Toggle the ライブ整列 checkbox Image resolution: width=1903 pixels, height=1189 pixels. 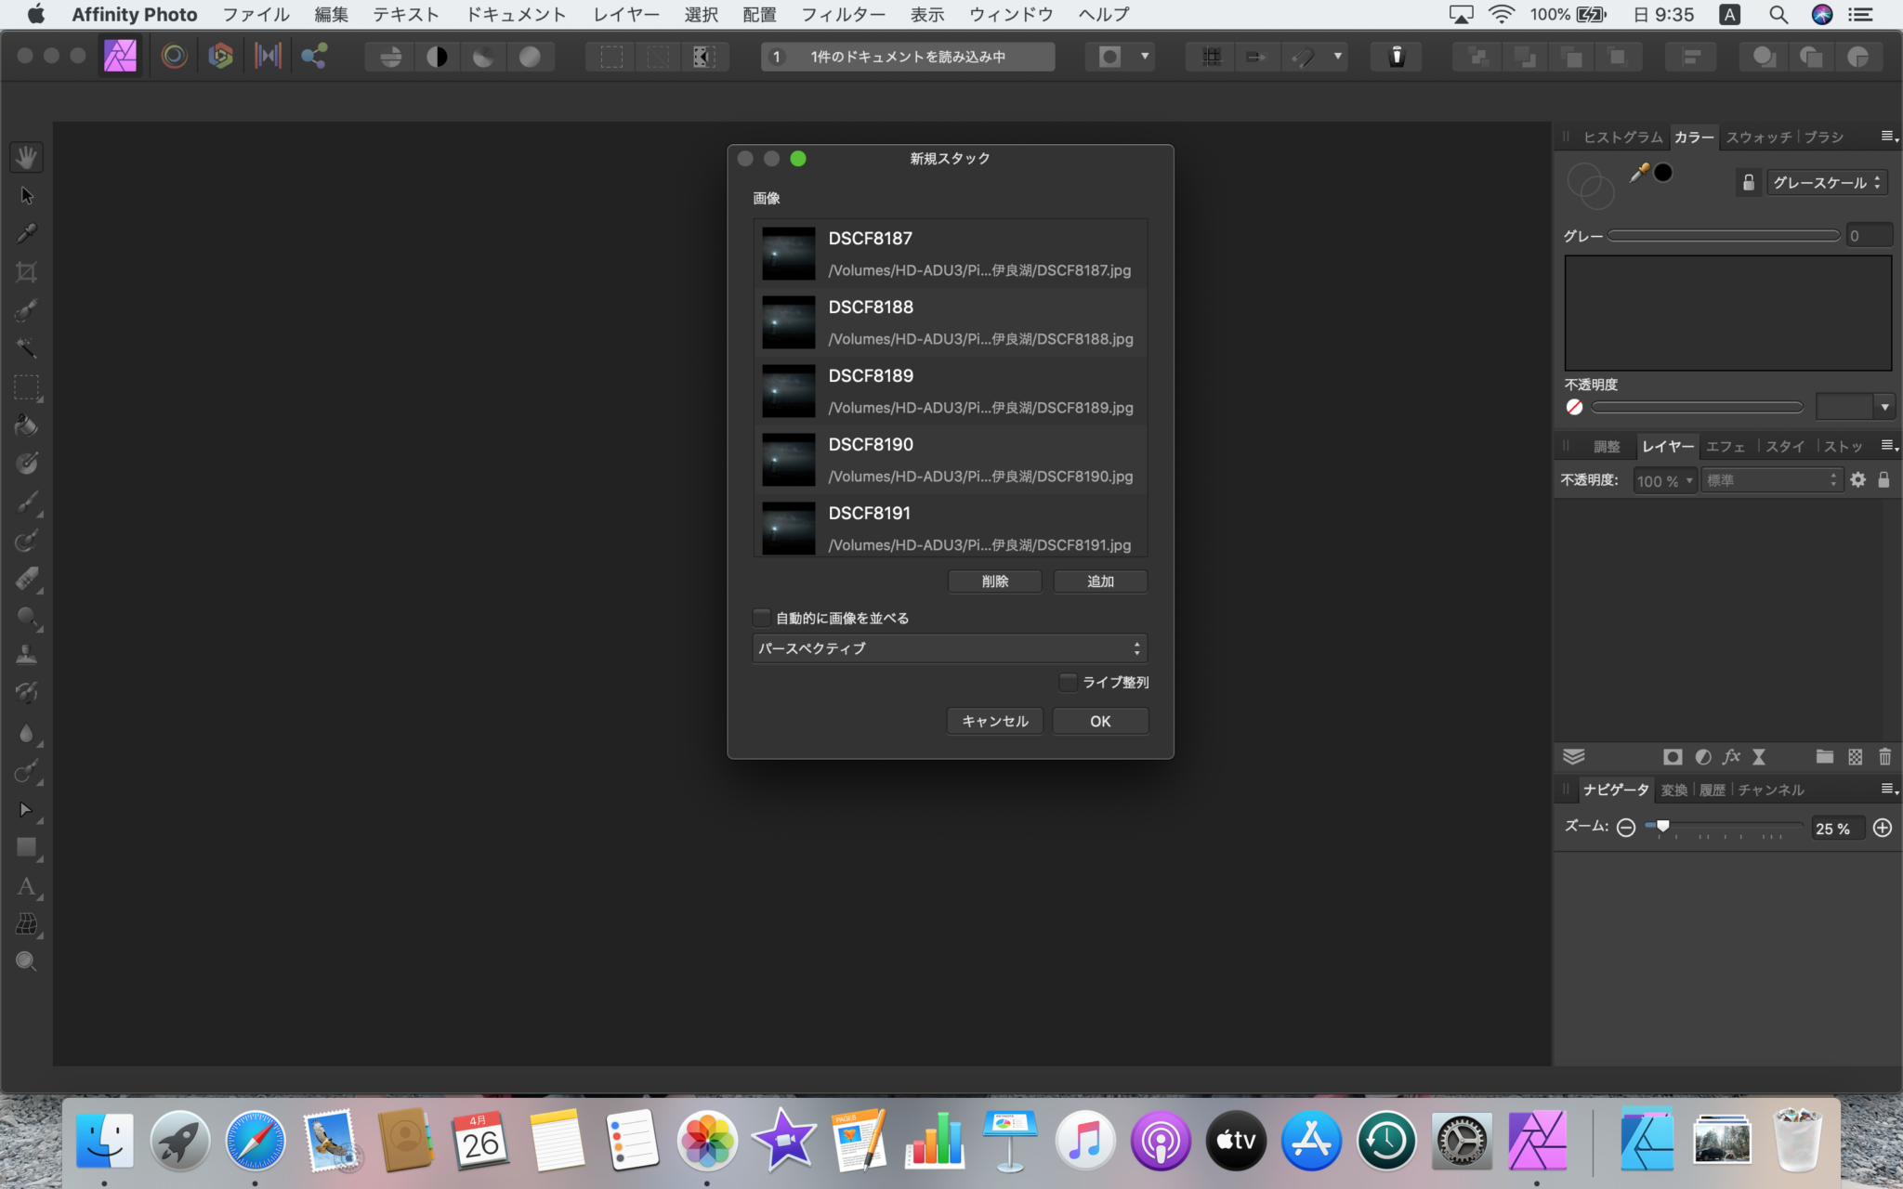point(1069,683)
